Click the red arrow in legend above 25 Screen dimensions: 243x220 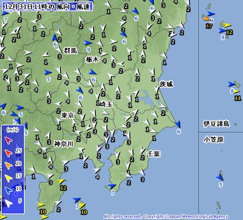pyautogui.click(x=8, y=153)
